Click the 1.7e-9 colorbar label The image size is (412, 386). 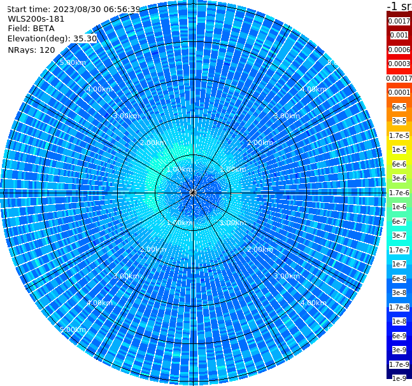pyautogui.click(x=399, y=364)
